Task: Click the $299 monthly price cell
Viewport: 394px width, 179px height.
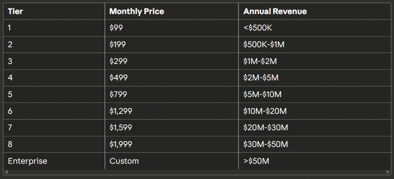Action: pyautogui.click(x=118, y=61)
